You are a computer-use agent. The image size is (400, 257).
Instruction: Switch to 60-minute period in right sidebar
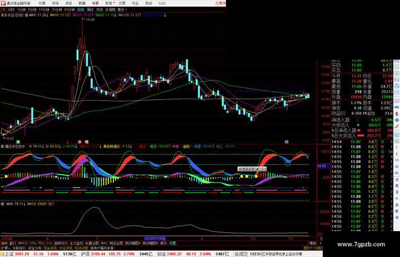(397, 173)
